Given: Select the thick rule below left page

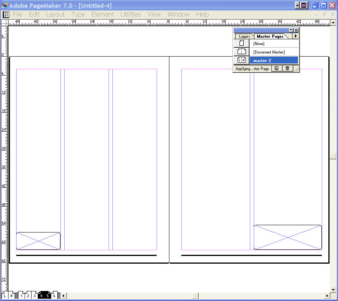Looking at the screenshot, I should (x=87, y=255).
